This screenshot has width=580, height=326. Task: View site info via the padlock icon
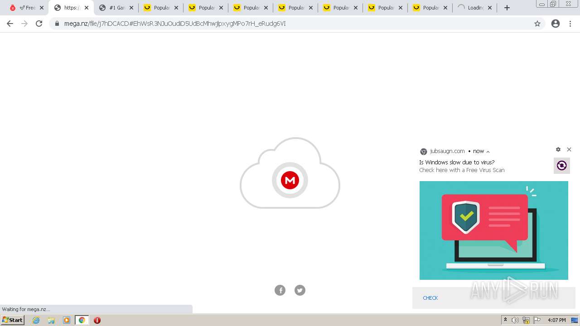[57, 24]
